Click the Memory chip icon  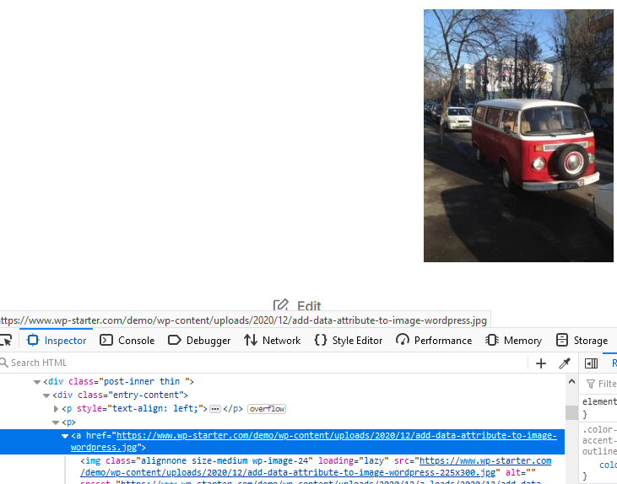492,340
